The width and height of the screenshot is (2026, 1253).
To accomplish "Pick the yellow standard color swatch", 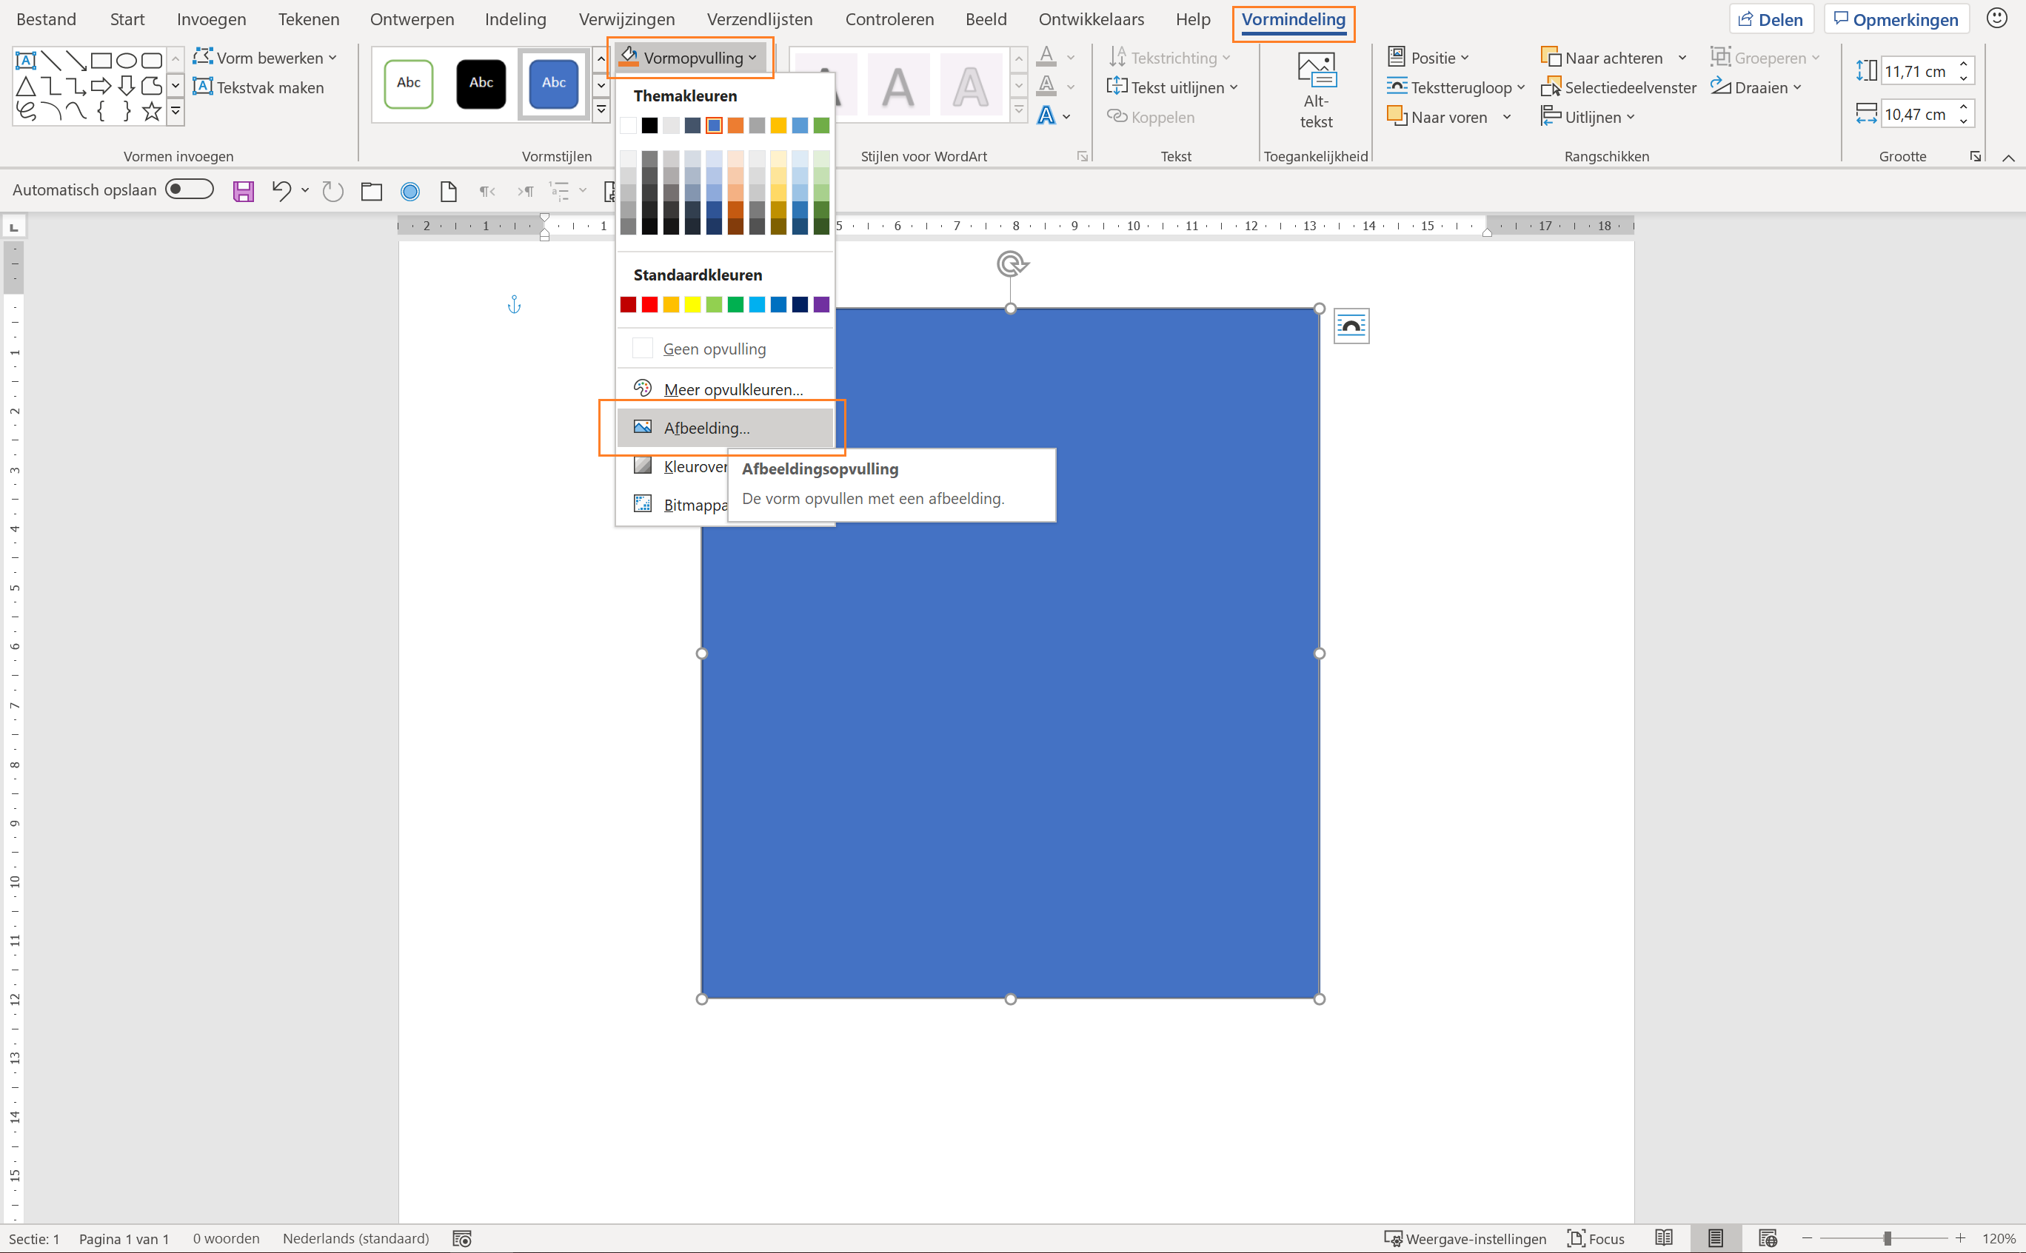I will pyautogui.click(x=692, y=305).
